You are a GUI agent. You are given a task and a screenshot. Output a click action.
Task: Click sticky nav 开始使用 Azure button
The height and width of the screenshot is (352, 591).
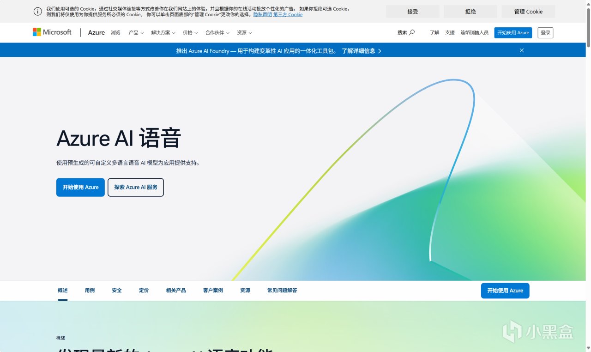(505, 291)
